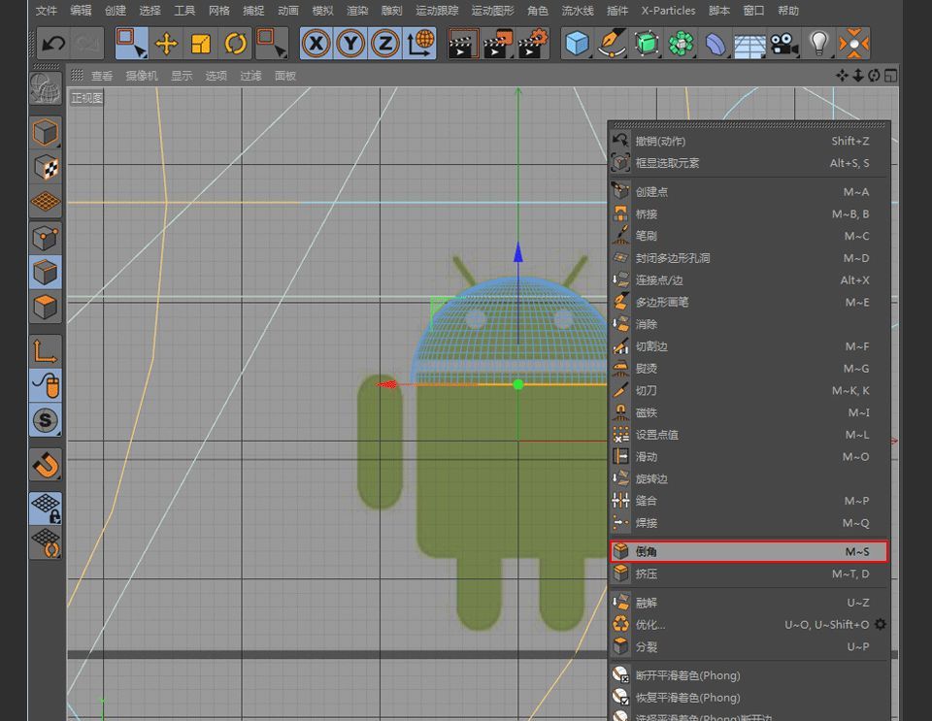This screenshot has width=932, height=721.
Task: Activate the Move tool
Action: [x=166, y=44]
